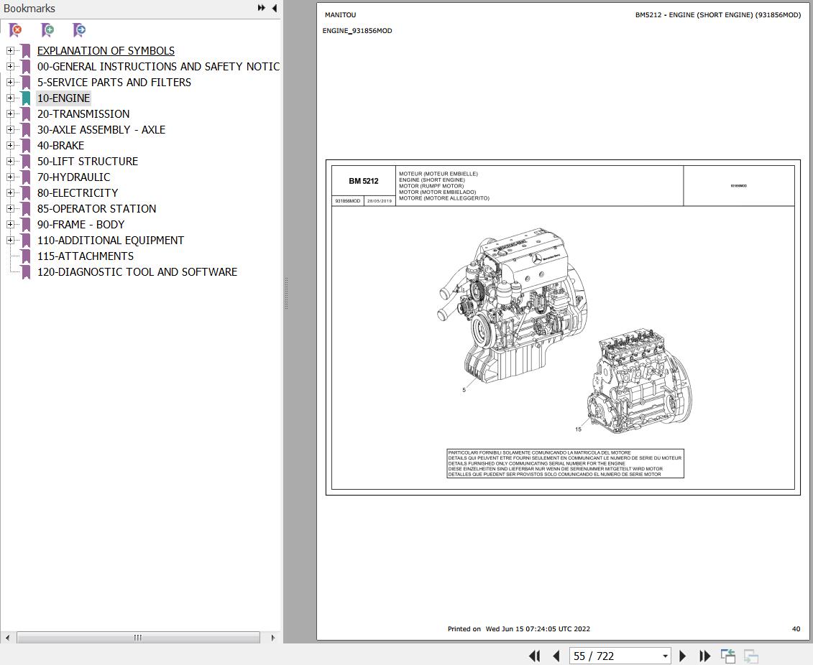Expand the 70-HYDRAULIC node
This screenshot has width=813, height=665.
[x=10, y=177]
